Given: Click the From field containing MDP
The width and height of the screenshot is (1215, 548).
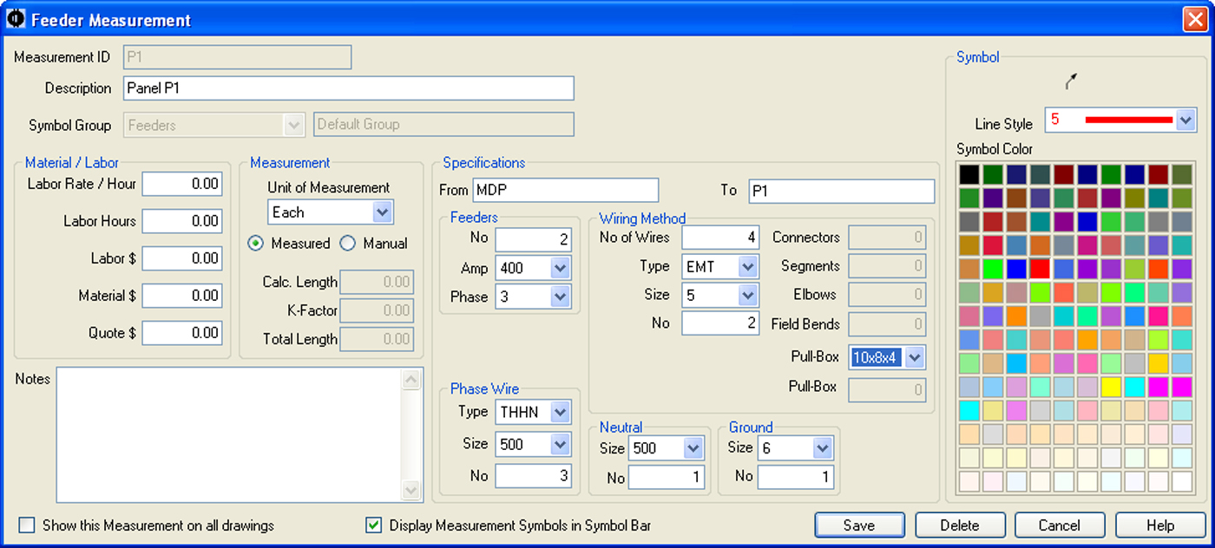Looking at the screenshot, I should point(564,190).
